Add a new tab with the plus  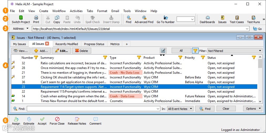tap(126, 44)
